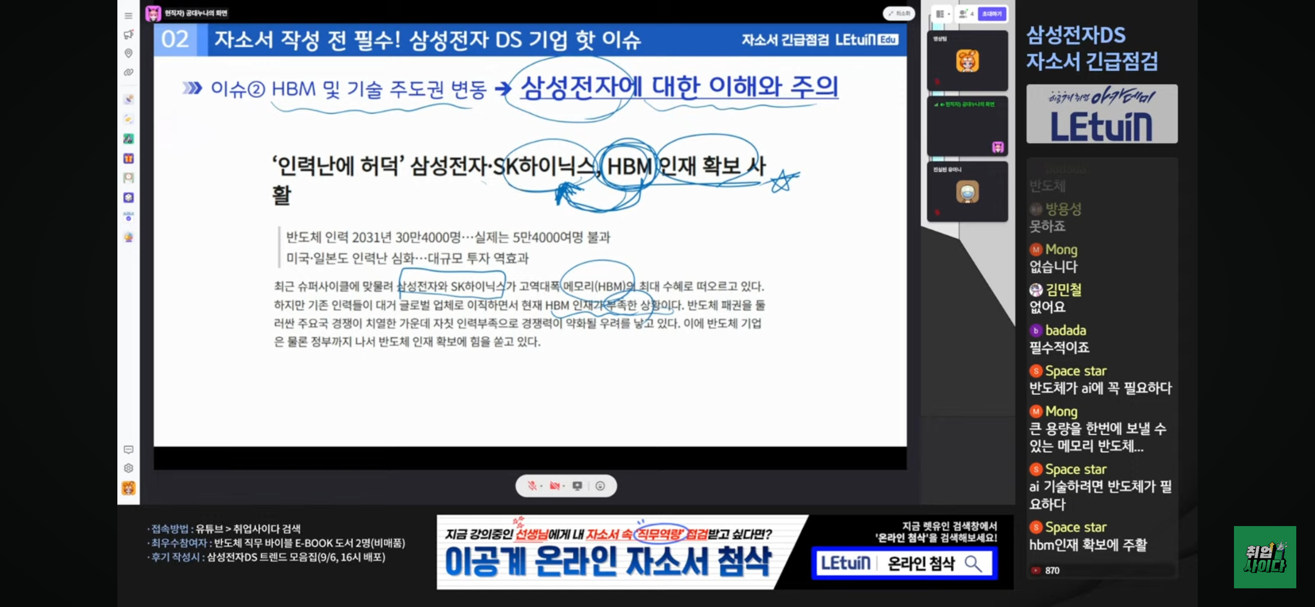The width and height of the screenshot is (1315, 607).
Task: Open the chat bubble icon in sidebar
Action: point(128,449)
